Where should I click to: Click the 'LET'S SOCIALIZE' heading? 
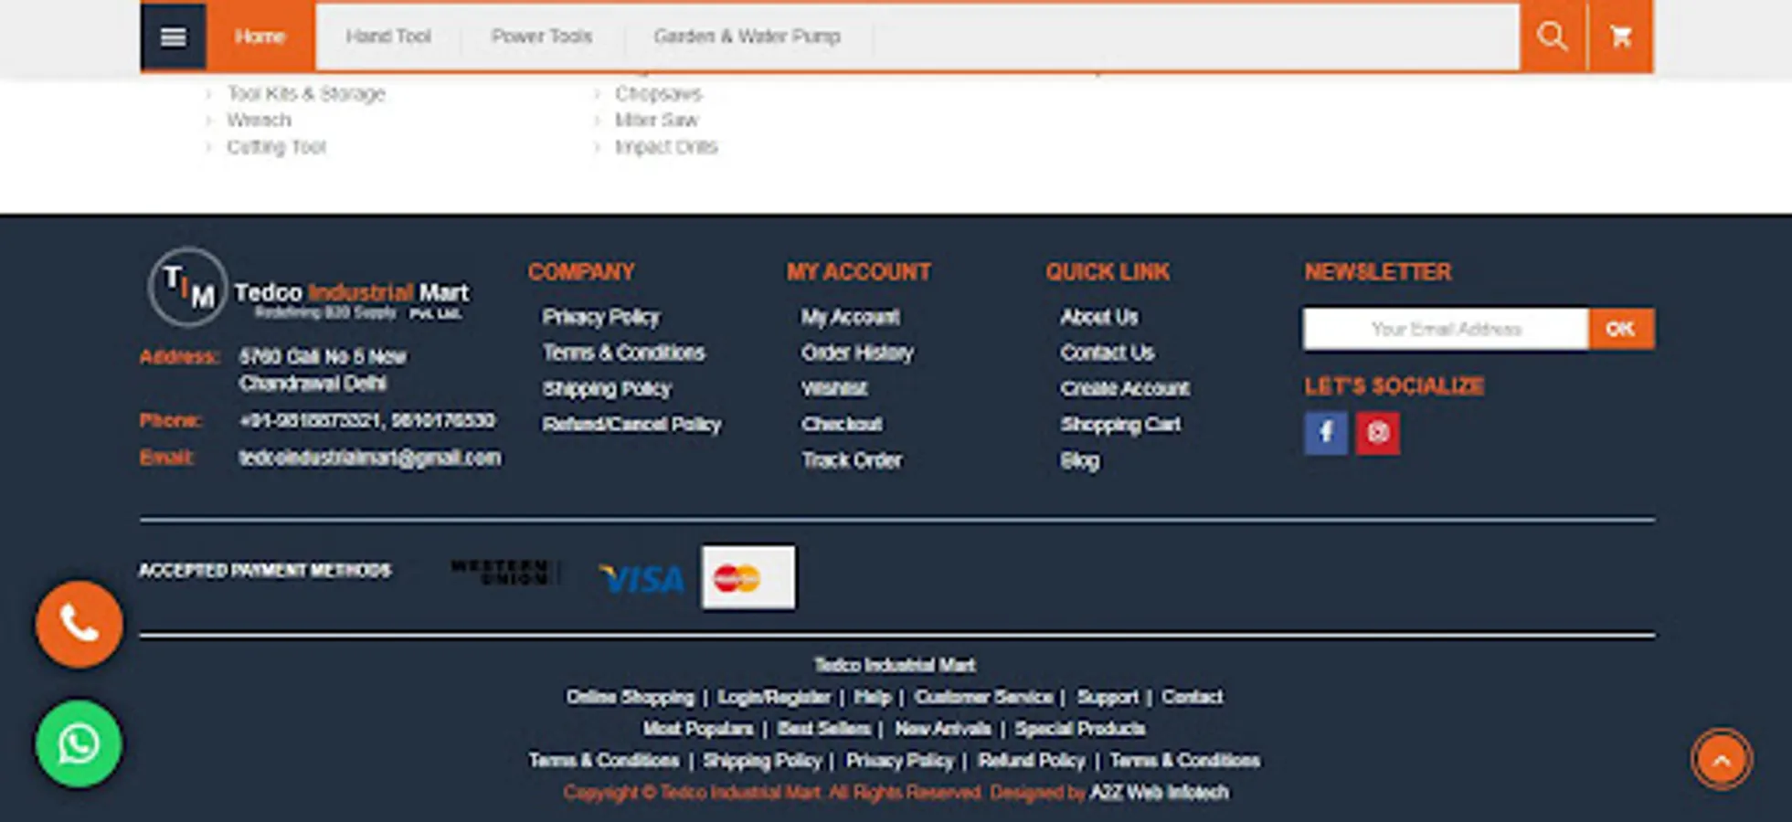click(x=1394, y=386)
